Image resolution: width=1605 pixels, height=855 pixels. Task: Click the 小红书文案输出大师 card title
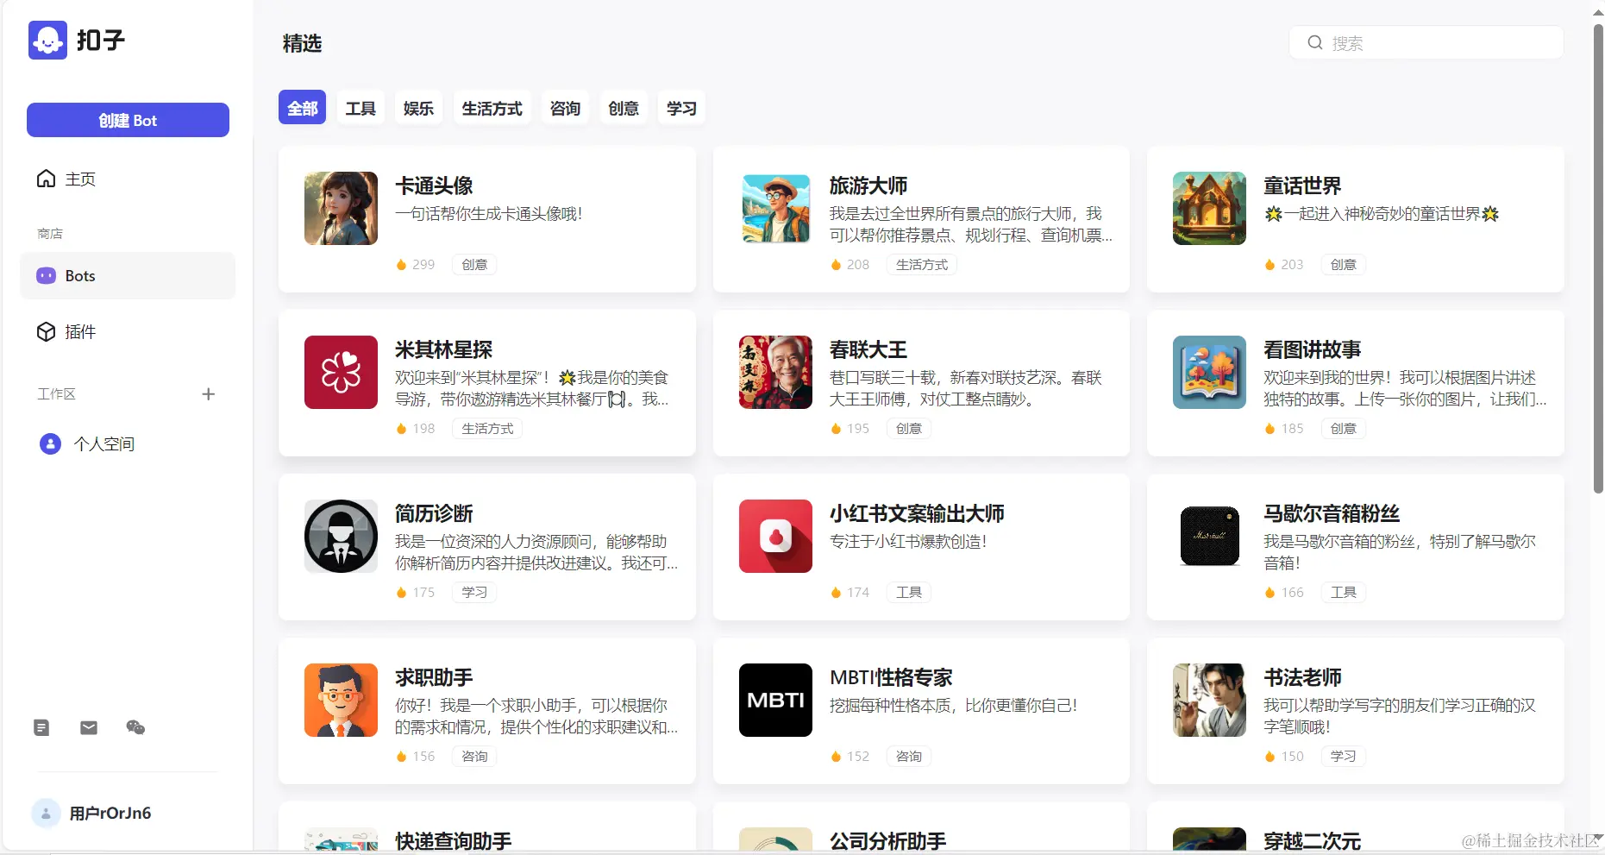coord(917,513)
